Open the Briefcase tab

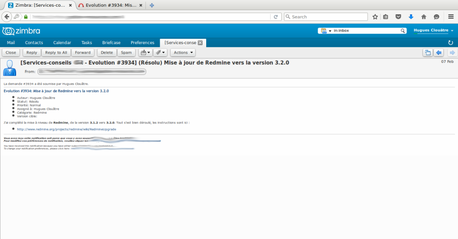pyautogui.click(x=111, y=42)
